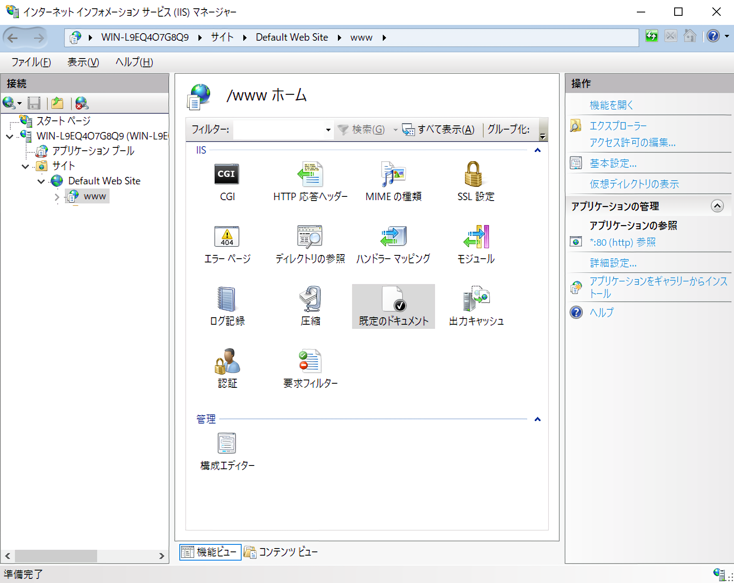
Task: Collapse the アプリケーションの管理 section
Action: coord(717,206)
